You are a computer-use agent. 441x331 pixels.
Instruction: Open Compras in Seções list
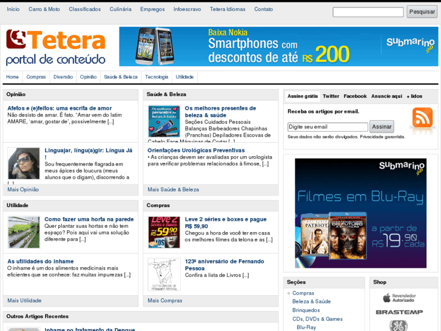tap(303, 293)
